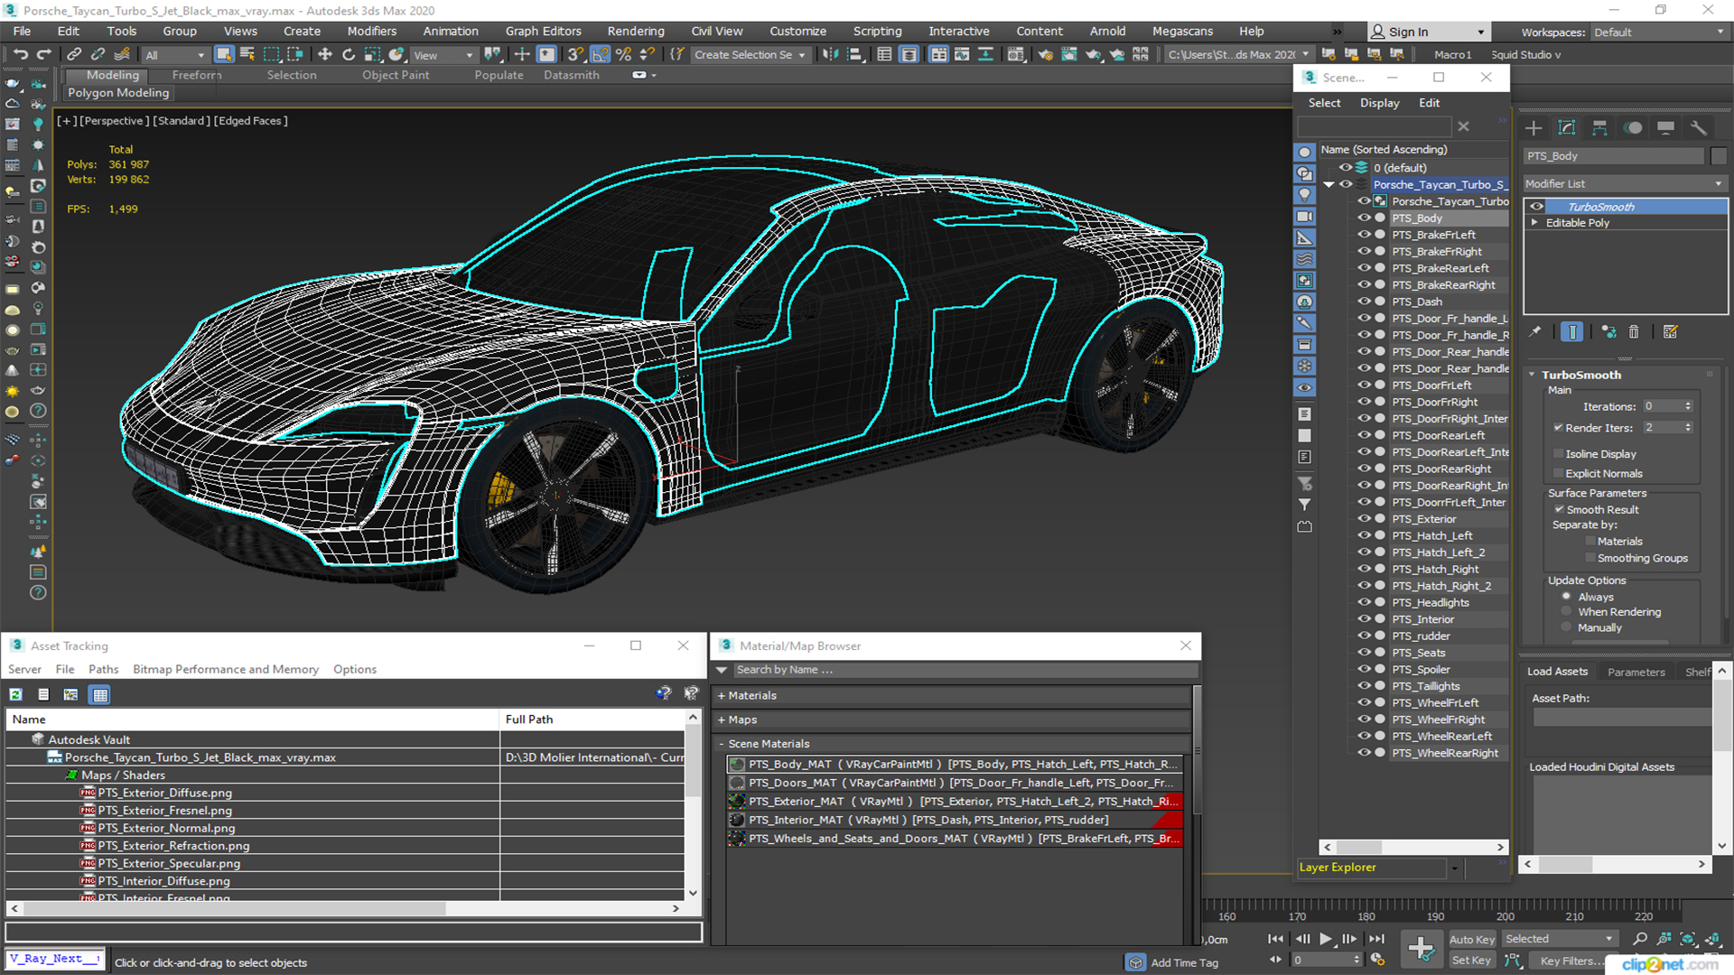Open the selection filter All dropdown

[175, 55]
